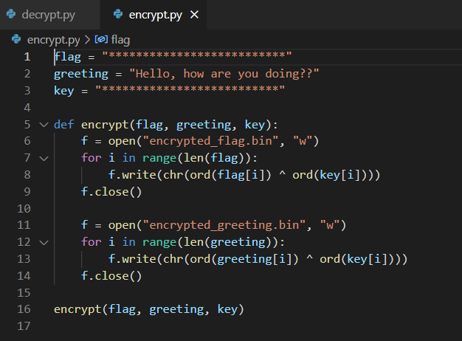Click line number 17 in the gutter
This screenshot has height=341, width=462.
[x=24, y=326]
